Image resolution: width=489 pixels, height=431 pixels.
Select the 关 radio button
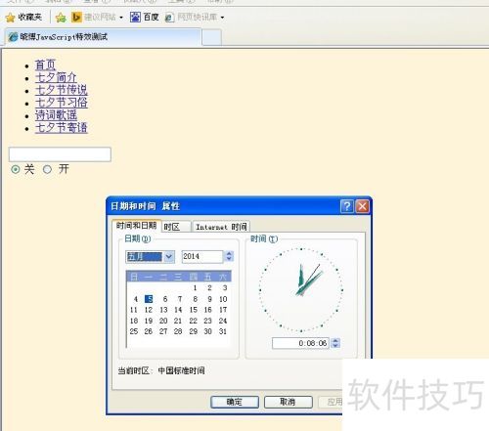(16, 169)
